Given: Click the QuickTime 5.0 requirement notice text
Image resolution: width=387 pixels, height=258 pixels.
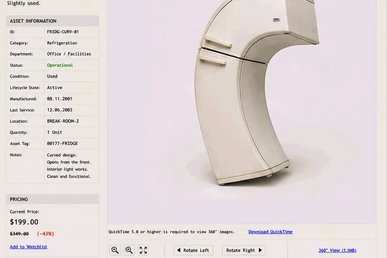Looking at the screenshot, I should click(171, 232).
